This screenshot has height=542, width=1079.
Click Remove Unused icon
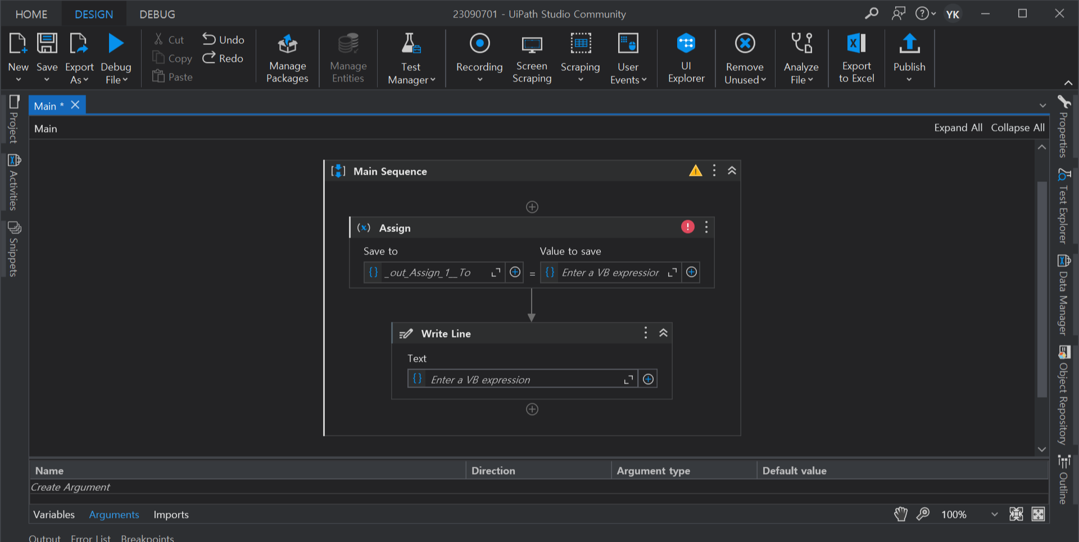[745, 44]
